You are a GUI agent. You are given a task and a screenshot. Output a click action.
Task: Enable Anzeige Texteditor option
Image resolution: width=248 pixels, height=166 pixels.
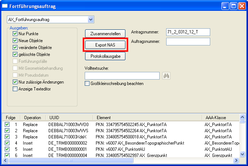click(15, 89)
